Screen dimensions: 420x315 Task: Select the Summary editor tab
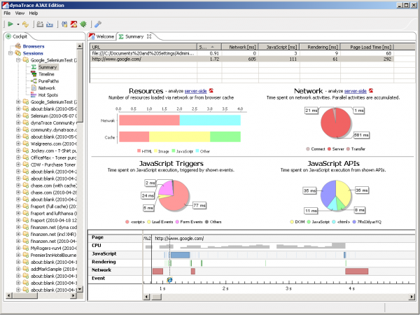click(x=134, y=36)
